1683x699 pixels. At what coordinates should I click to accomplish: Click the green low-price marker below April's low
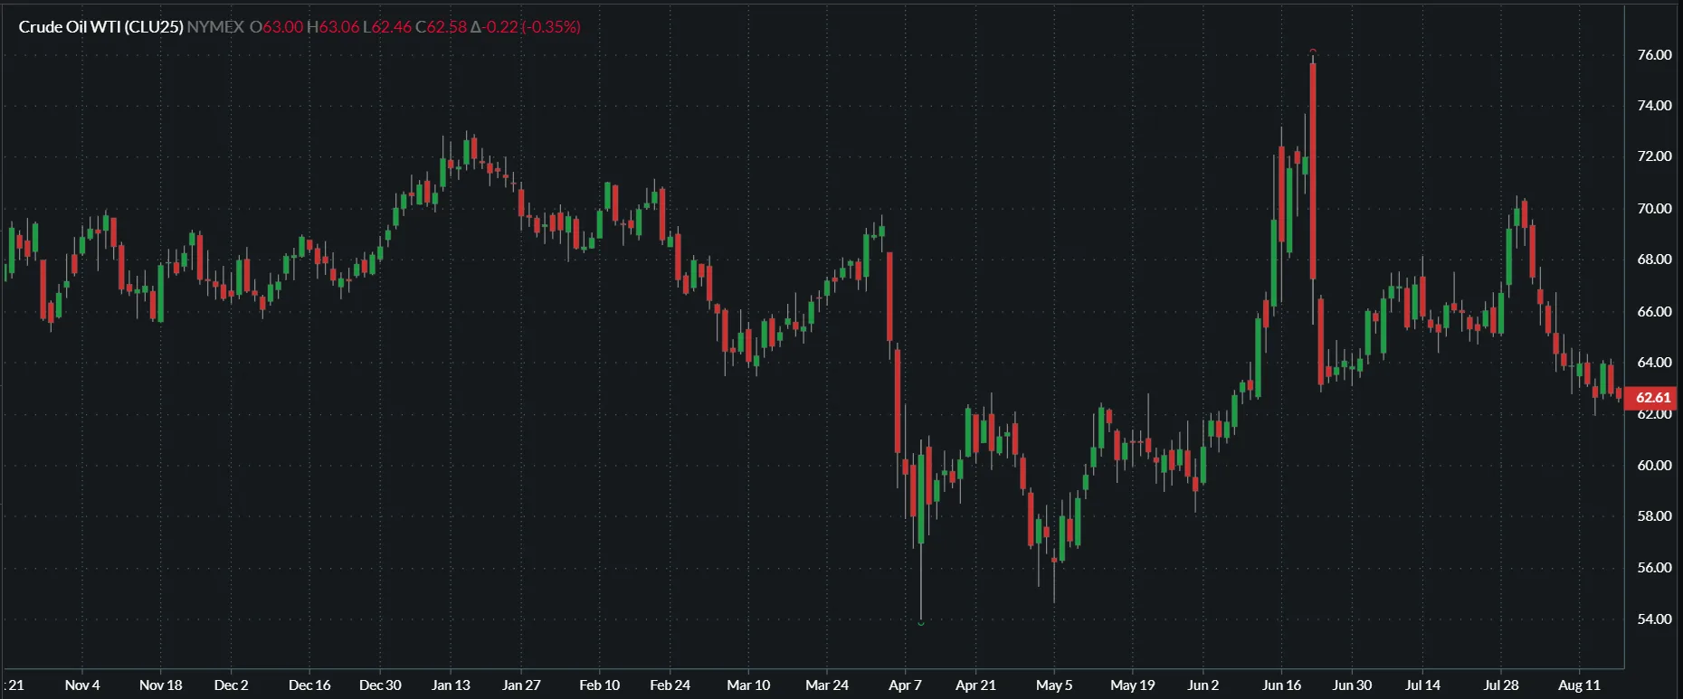coord(921,622)
